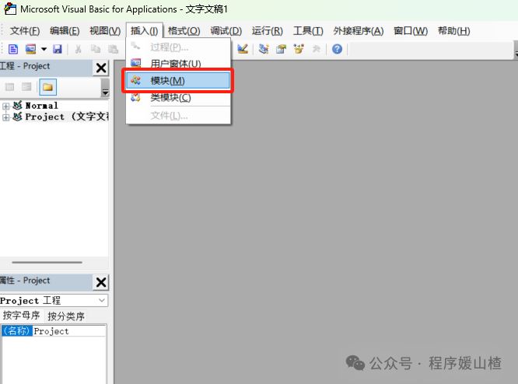Toggle Design Mode icon

(x=243, y=49)
